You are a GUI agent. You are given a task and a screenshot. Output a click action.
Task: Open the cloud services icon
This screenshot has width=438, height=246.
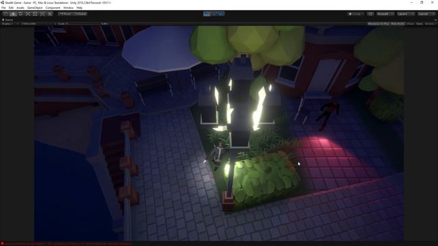click(370, 14)
